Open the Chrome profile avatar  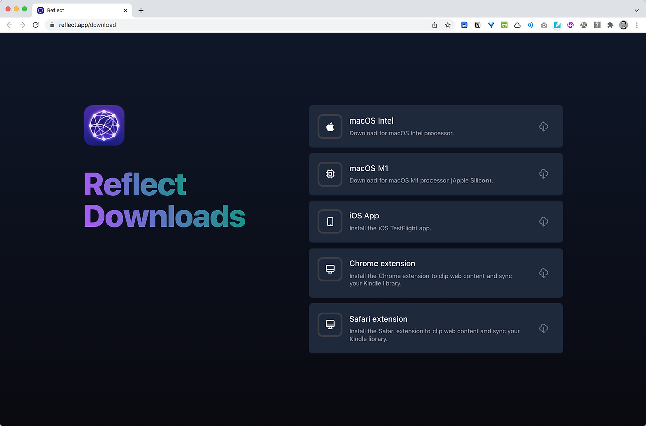click(624, 25)
